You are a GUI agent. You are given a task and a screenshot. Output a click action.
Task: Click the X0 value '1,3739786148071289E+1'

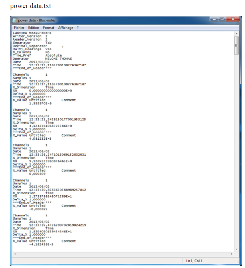[51, 196]
